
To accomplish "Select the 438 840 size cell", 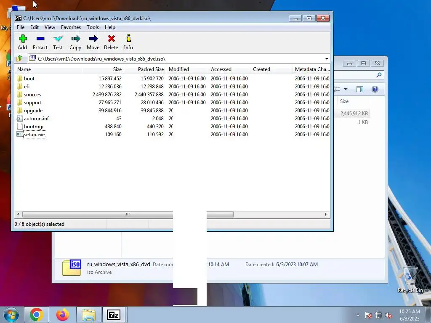I will coord(113,126).
